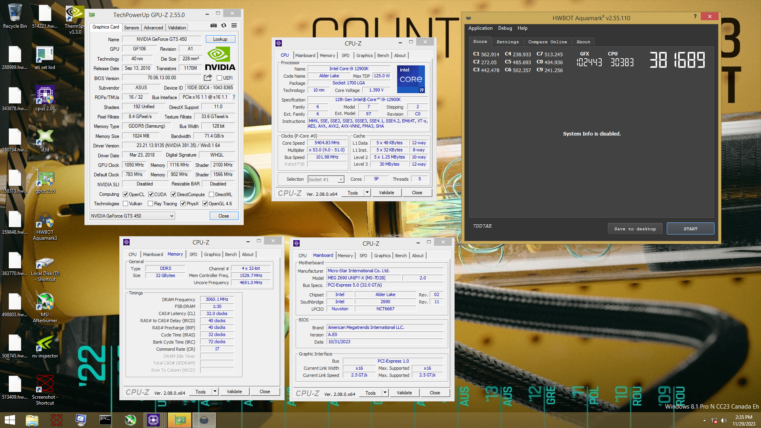Image resolution: width=761 pixels, height=428 pixels.
Task: Open Application menu in Aquamark
Action: [480, 28]
